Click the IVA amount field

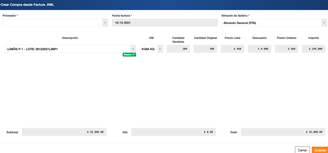[174, 132]
